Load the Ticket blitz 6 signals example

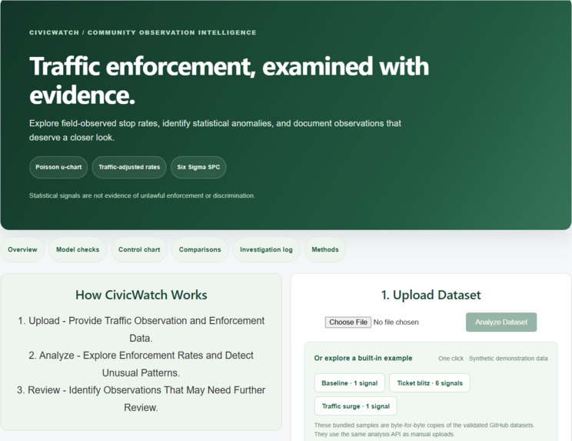point(429,383)
